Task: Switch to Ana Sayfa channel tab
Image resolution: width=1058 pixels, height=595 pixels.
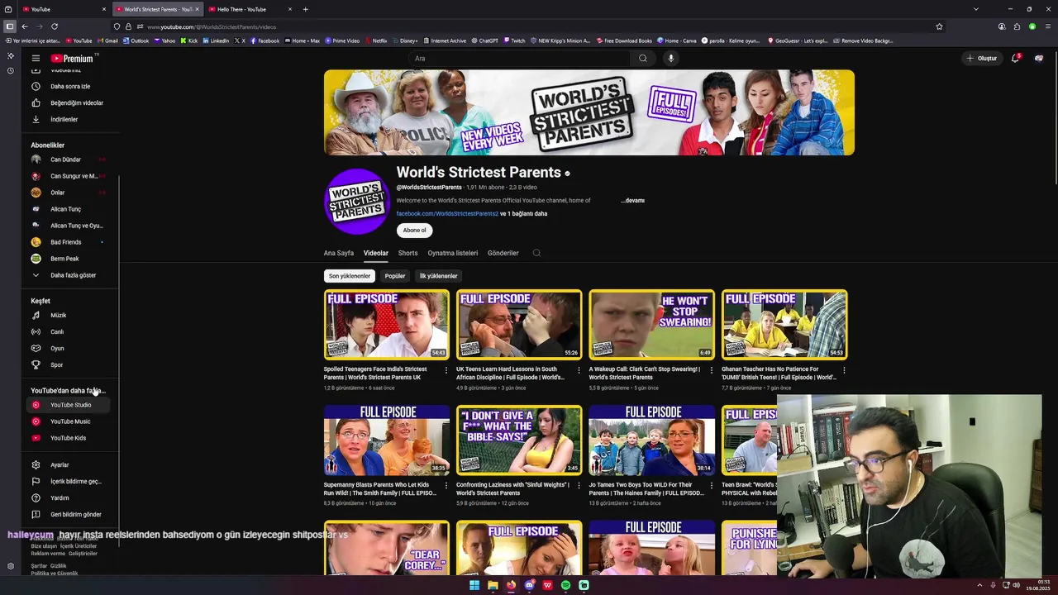Action: (339, 253)
